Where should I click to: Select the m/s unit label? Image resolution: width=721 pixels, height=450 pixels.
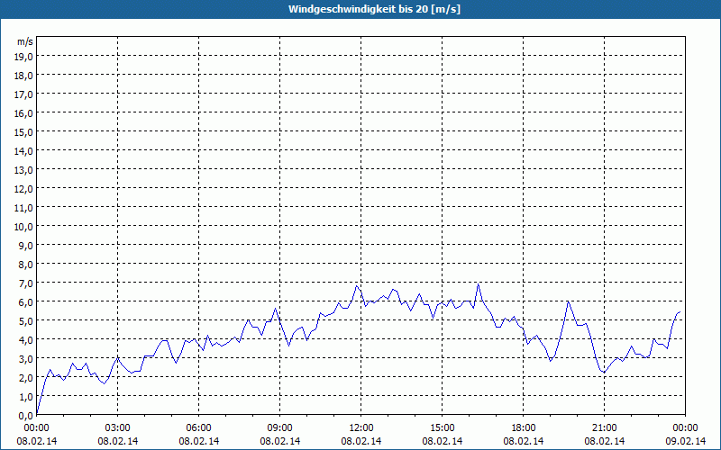(x=25, y=41)
